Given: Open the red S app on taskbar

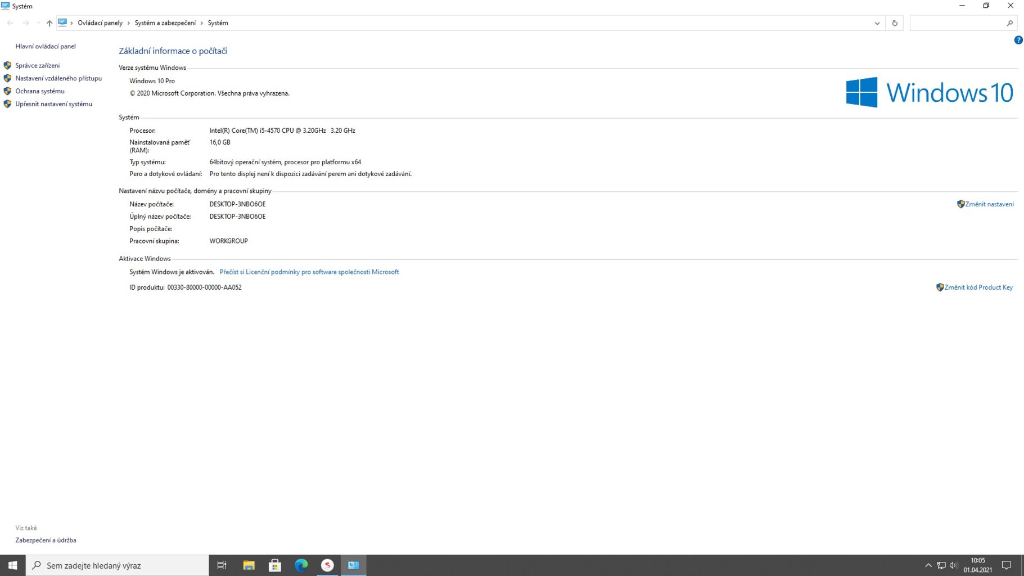Looking at the screenshot, I should (x=327, y=565).
